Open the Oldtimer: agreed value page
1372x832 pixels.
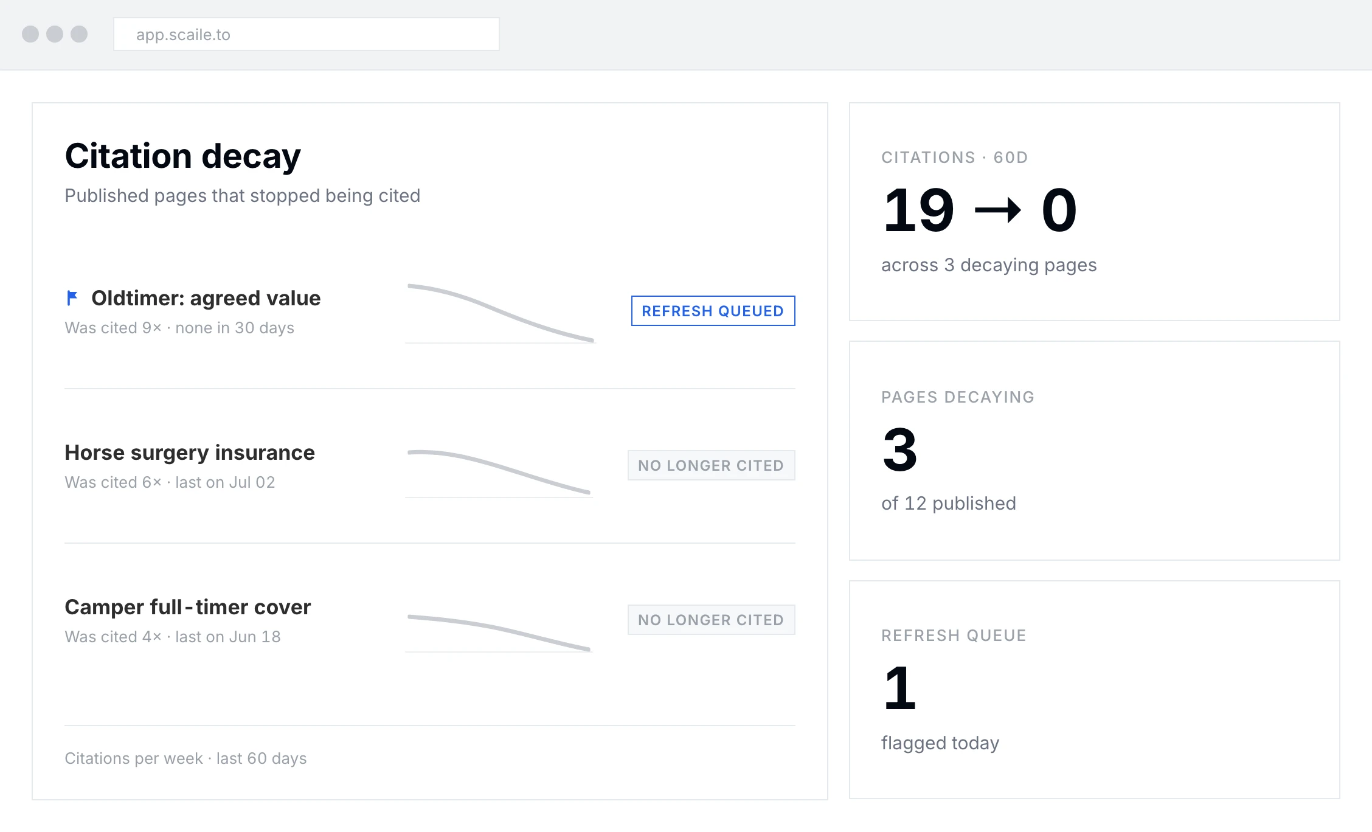click(206, 298)
